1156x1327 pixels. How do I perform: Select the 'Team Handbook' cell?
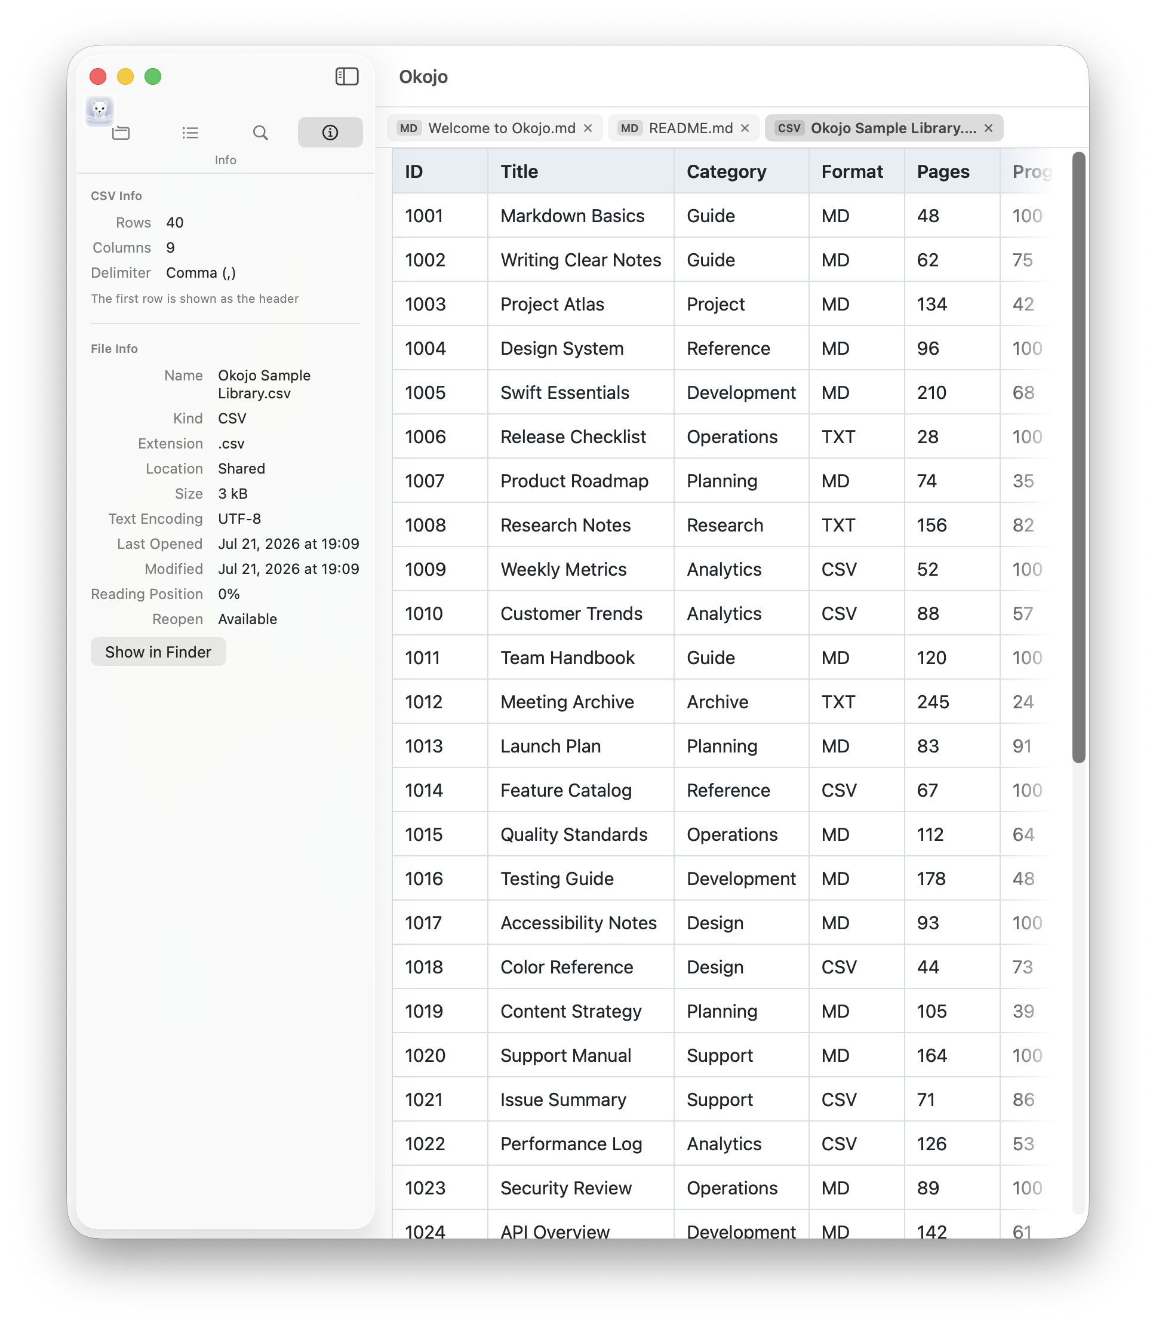(x=580, y=658)
